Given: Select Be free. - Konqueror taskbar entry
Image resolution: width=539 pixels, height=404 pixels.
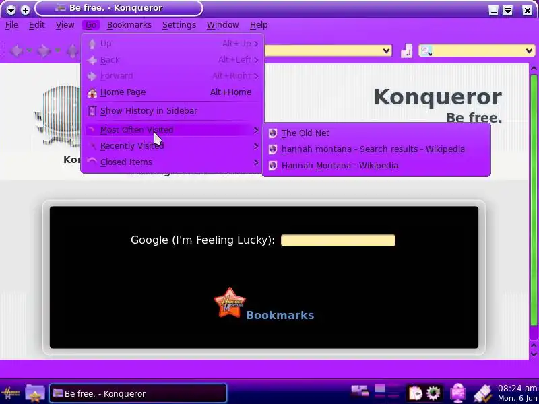Looking at the screenshot, I should coord(138,393).
